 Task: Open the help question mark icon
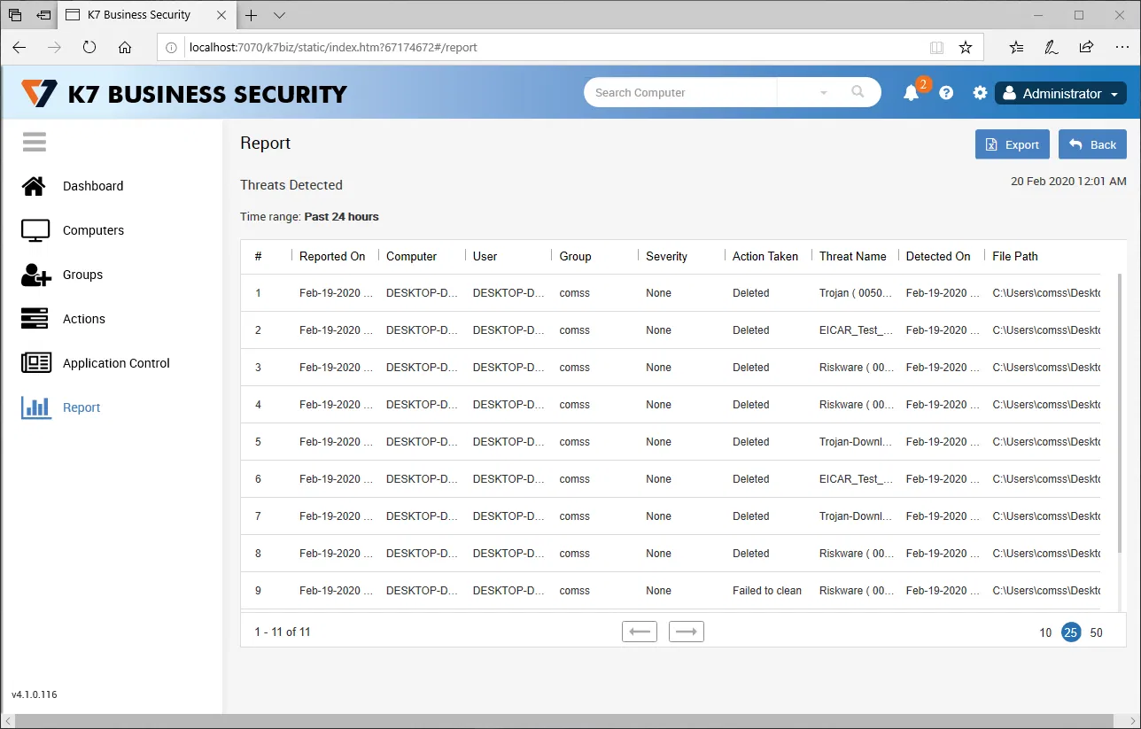tap(946, 93)
